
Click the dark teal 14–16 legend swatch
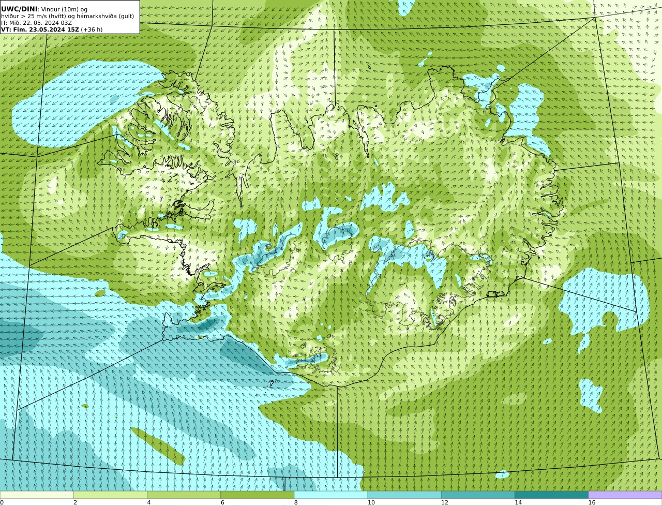(x=552, y=495)
